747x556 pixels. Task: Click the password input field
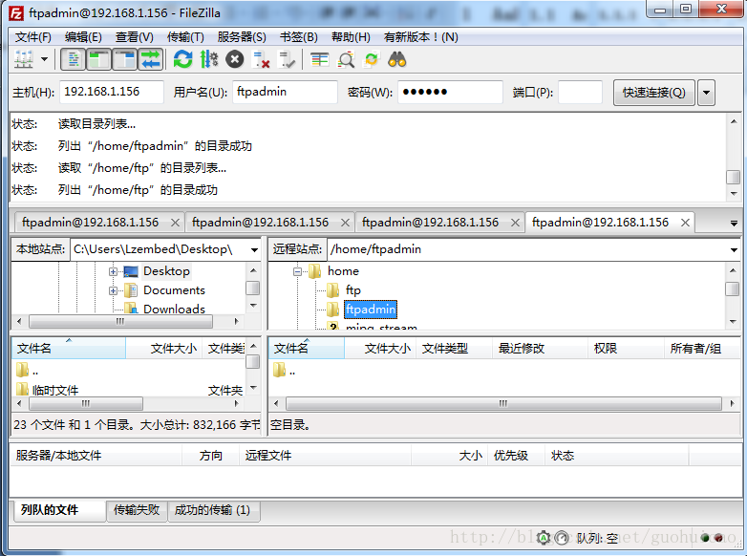pyautogui.click(x=450, y=92)
